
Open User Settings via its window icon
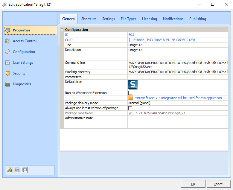[8, 63]
